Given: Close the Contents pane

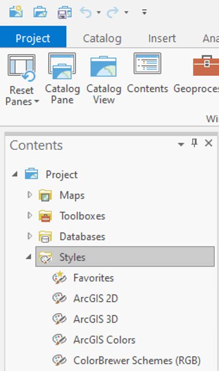Looking at the screenshot, I should [x=209, y=143].
